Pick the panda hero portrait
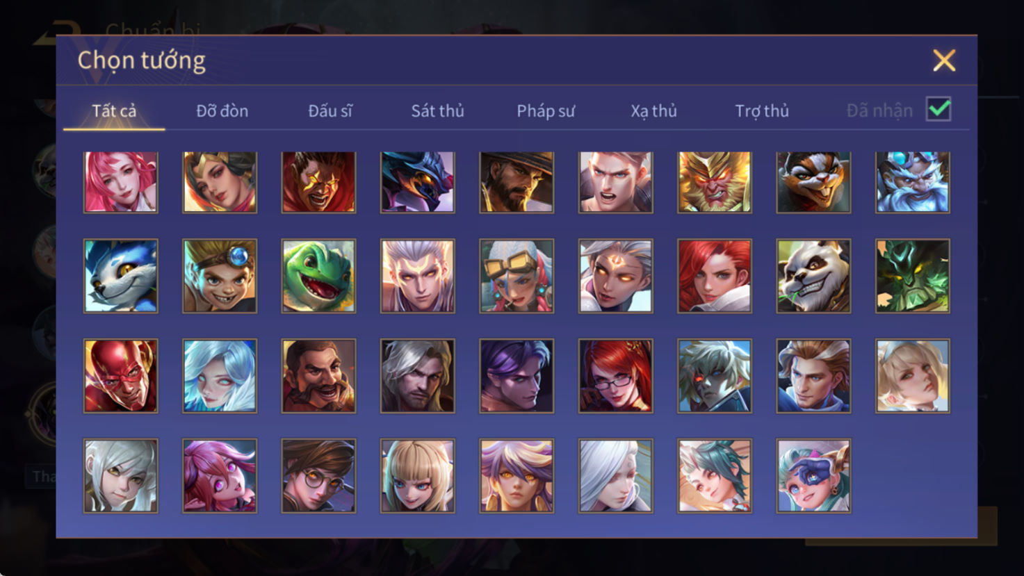Viewport: 1024px width, 576px height. coord(813,276)
